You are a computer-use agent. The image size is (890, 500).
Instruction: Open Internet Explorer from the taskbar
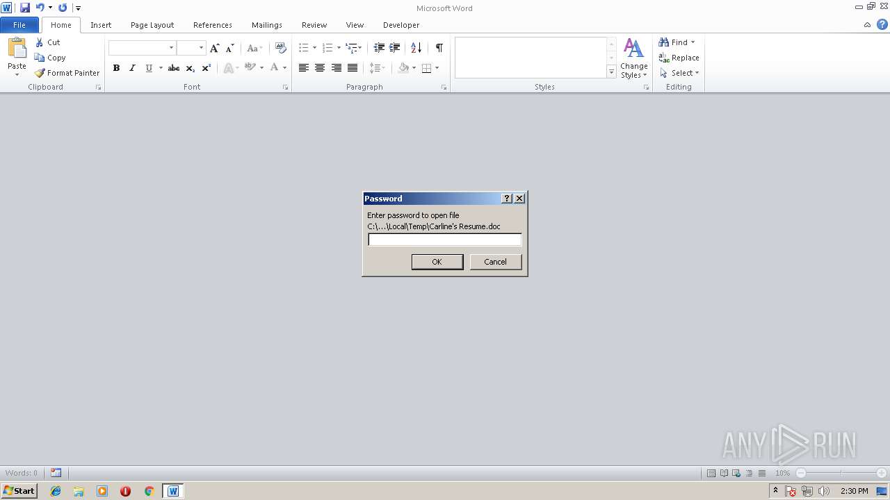coord(56,491)
